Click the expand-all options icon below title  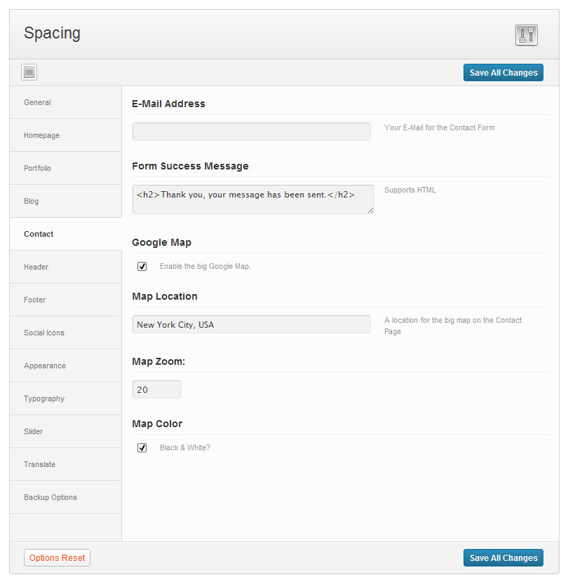[29, 72]
